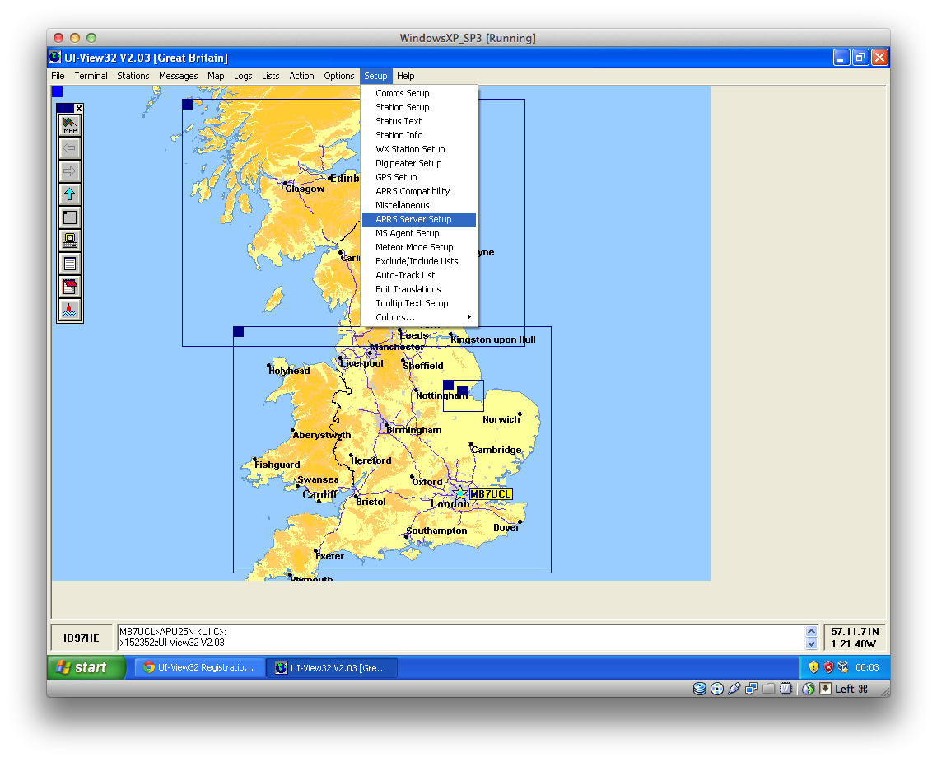Switch to UI-View32 Registration Chrome taskbar item

198,667
